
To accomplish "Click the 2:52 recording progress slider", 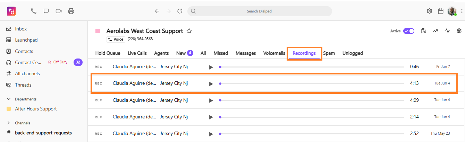I will (312, 134).
